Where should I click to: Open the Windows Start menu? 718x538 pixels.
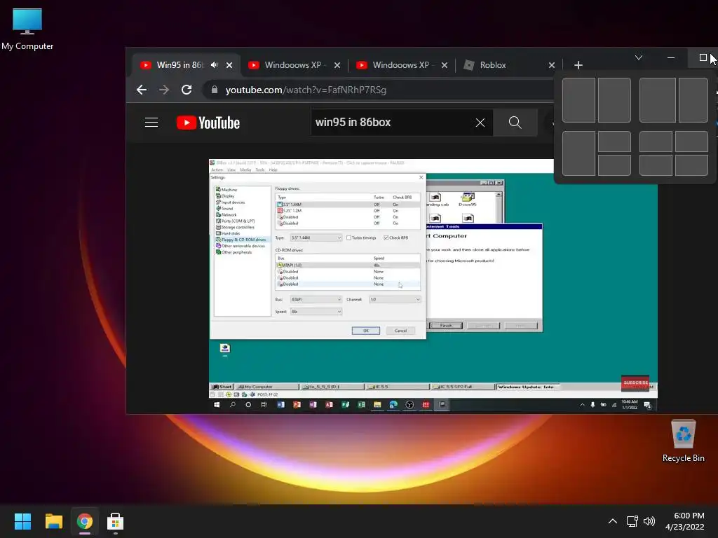pos(22,521)
